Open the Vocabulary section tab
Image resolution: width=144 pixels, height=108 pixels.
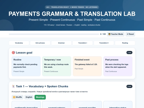(x=19, y=43)
